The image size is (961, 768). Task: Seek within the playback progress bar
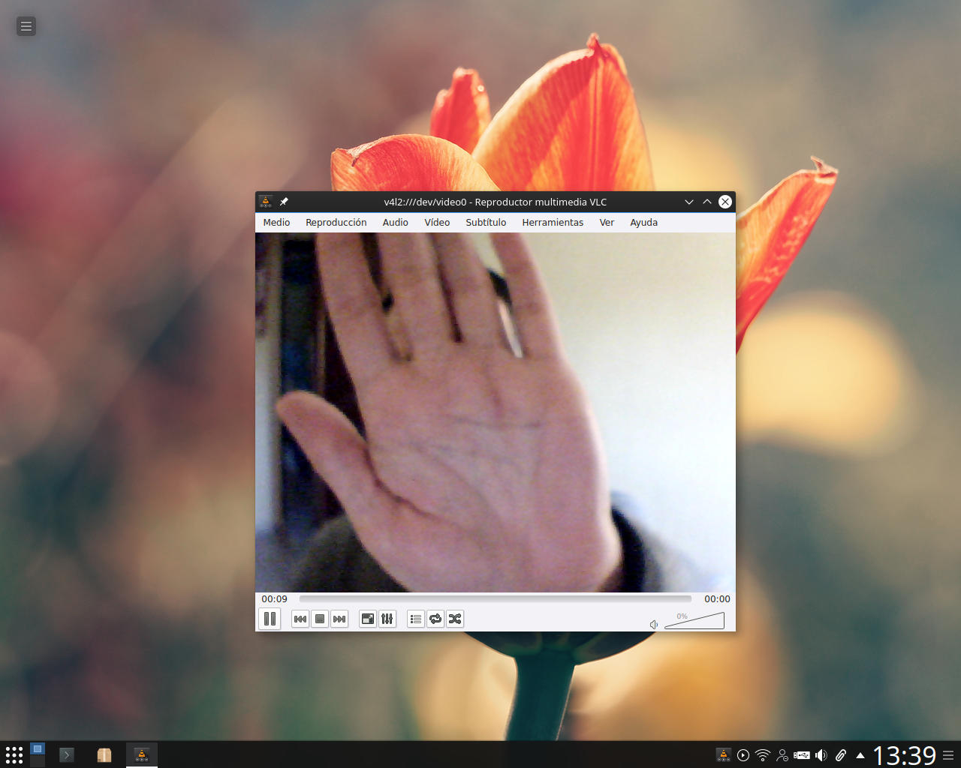(x=495, y=598)
